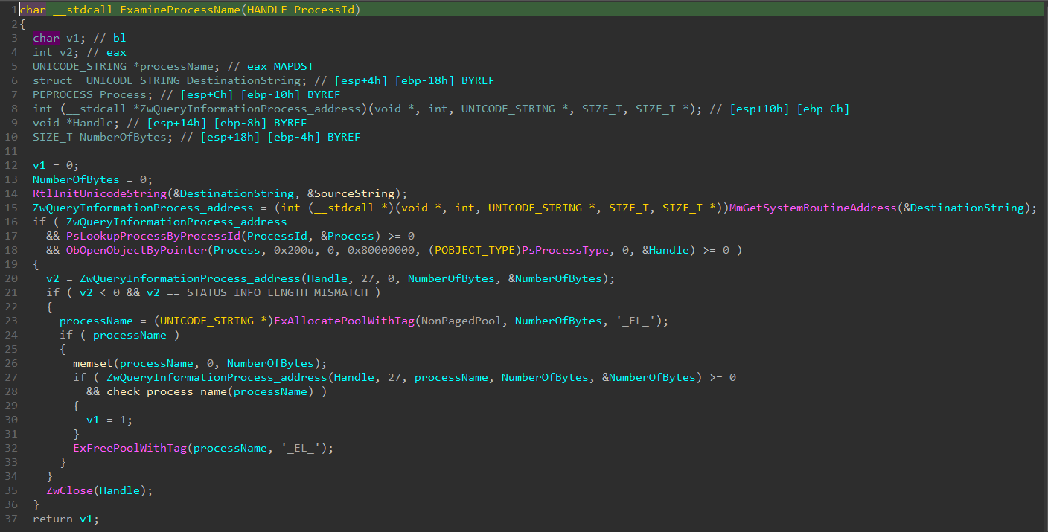Click the memset call on line 26
Screen dimensions: 1048x532
[x=92, y=363]
